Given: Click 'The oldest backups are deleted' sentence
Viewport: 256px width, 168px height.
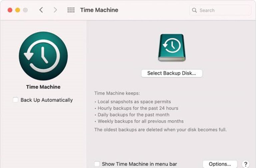Looking at the screenshot, I should pos(160,130).
